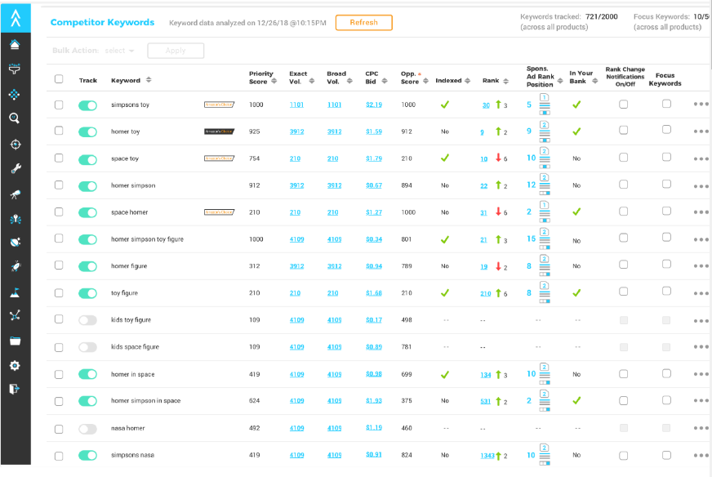Disable tracking for homer in space

[87, 374]
